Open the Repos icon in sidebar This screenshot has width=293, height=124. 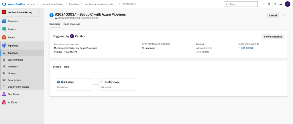pos(4,37)
